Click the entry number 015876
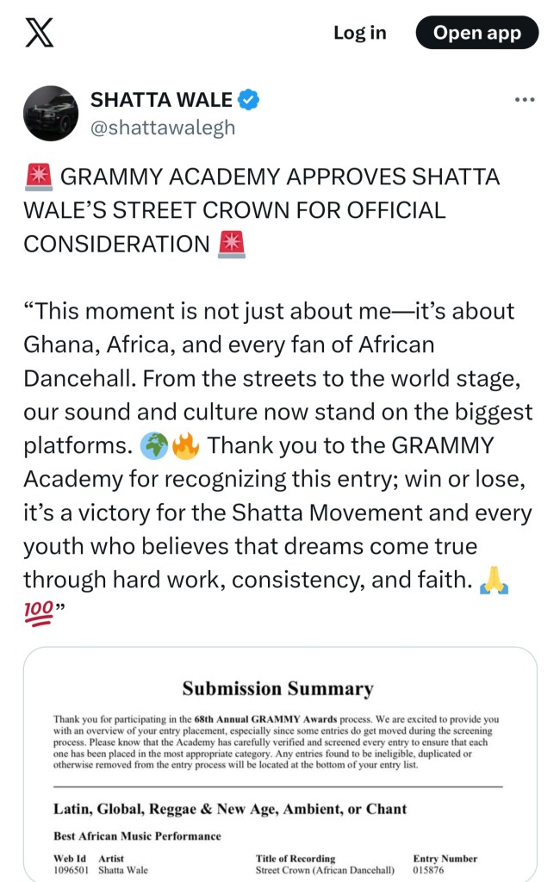The width and height of the screenshot is (560, 882). coord(431,870)
